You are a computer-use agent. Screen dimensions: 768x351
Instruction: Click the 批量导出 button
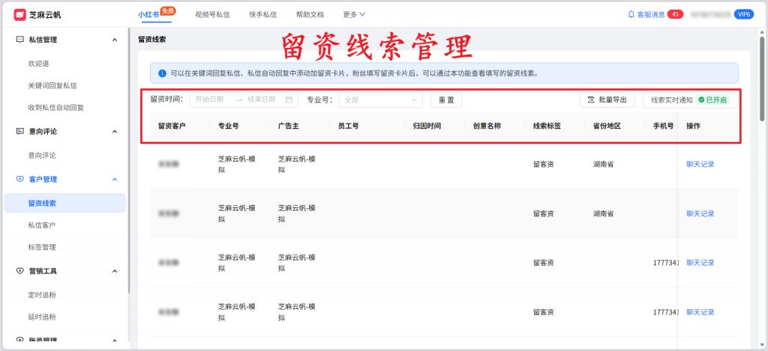[x=607, y=100]
